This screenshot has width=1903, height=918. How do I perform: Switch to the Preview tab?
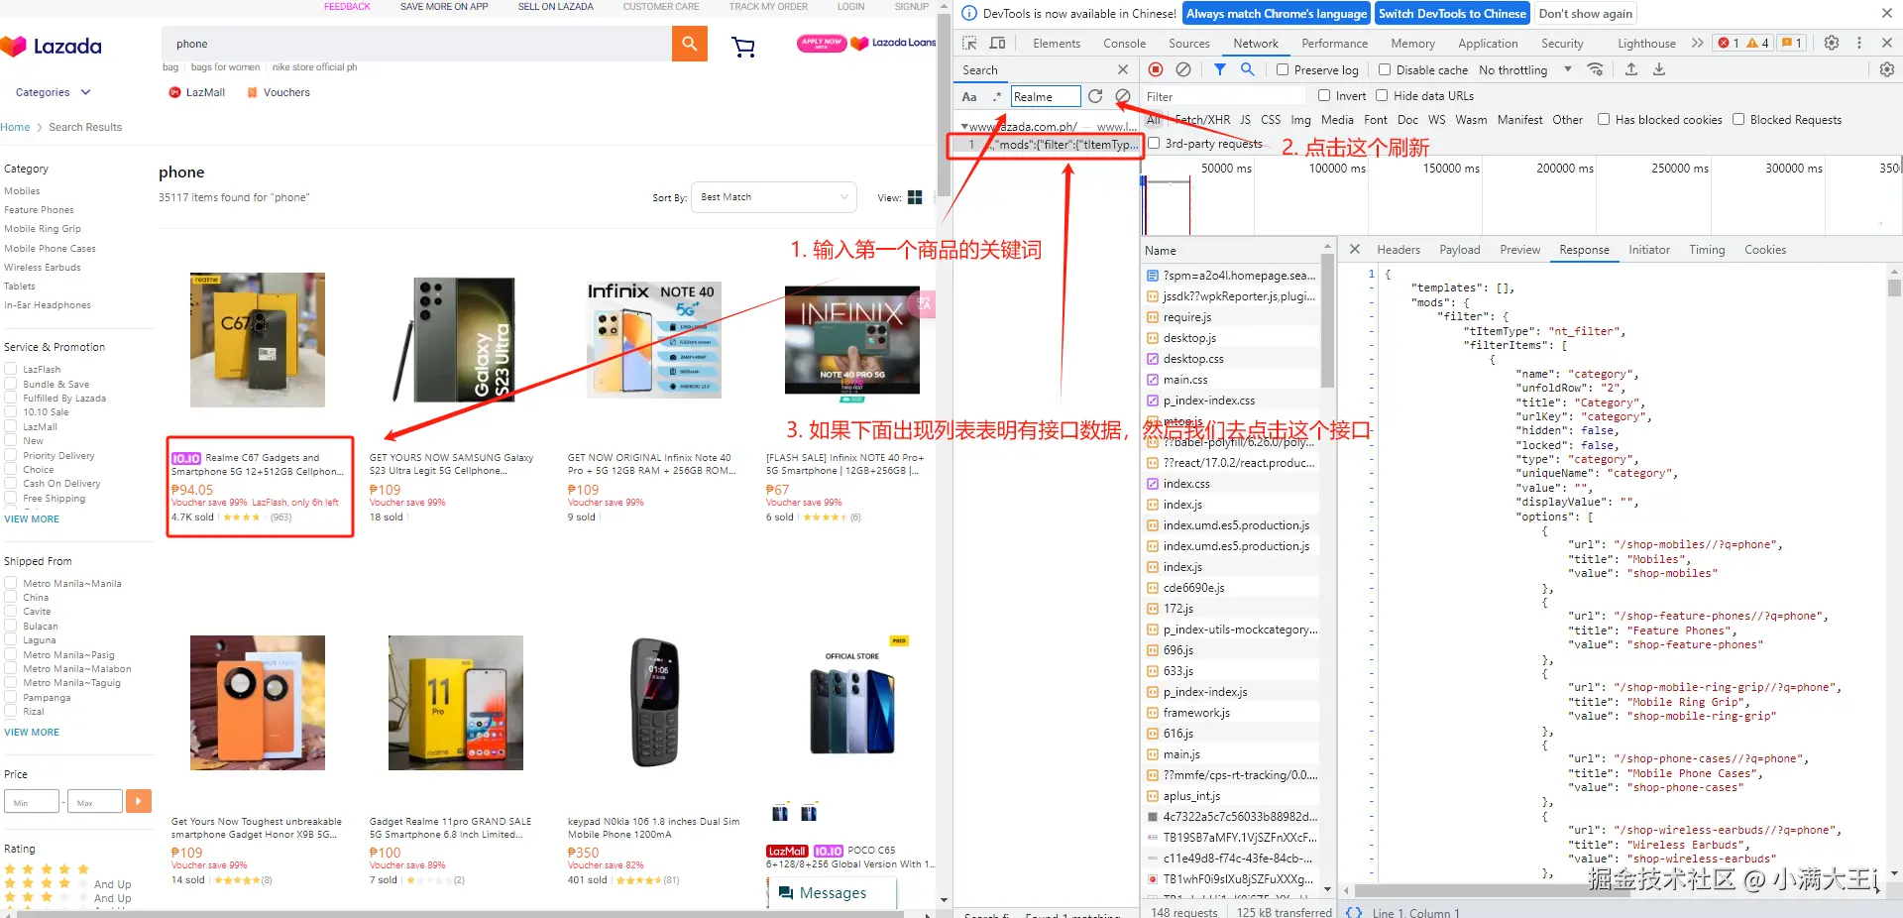1520,250
